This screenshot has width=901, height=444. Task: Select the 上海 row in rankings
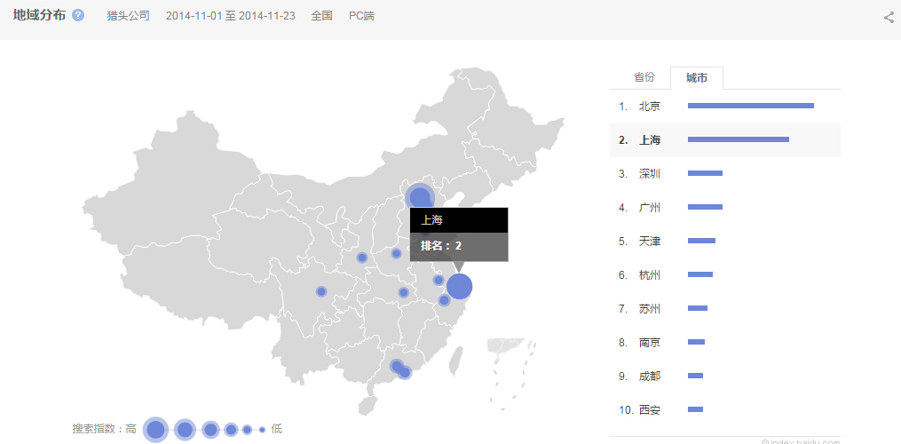click(650, 140)
